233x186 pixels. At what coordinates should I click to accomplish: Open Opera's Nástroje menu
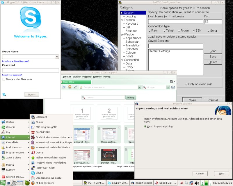click(97, 77)
